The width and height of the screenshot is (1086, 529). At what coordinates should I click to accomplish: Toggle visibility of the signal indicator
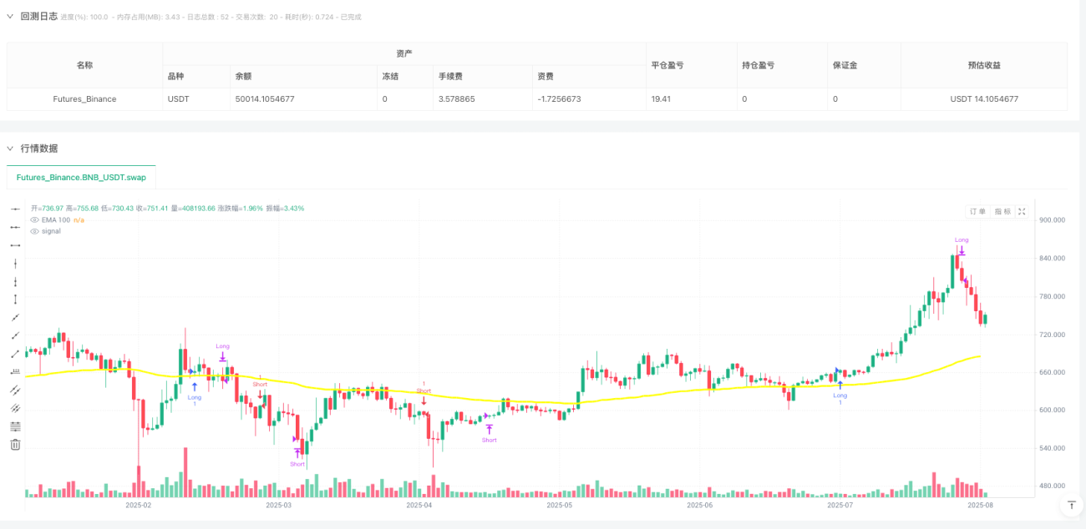tap(35, 231)
